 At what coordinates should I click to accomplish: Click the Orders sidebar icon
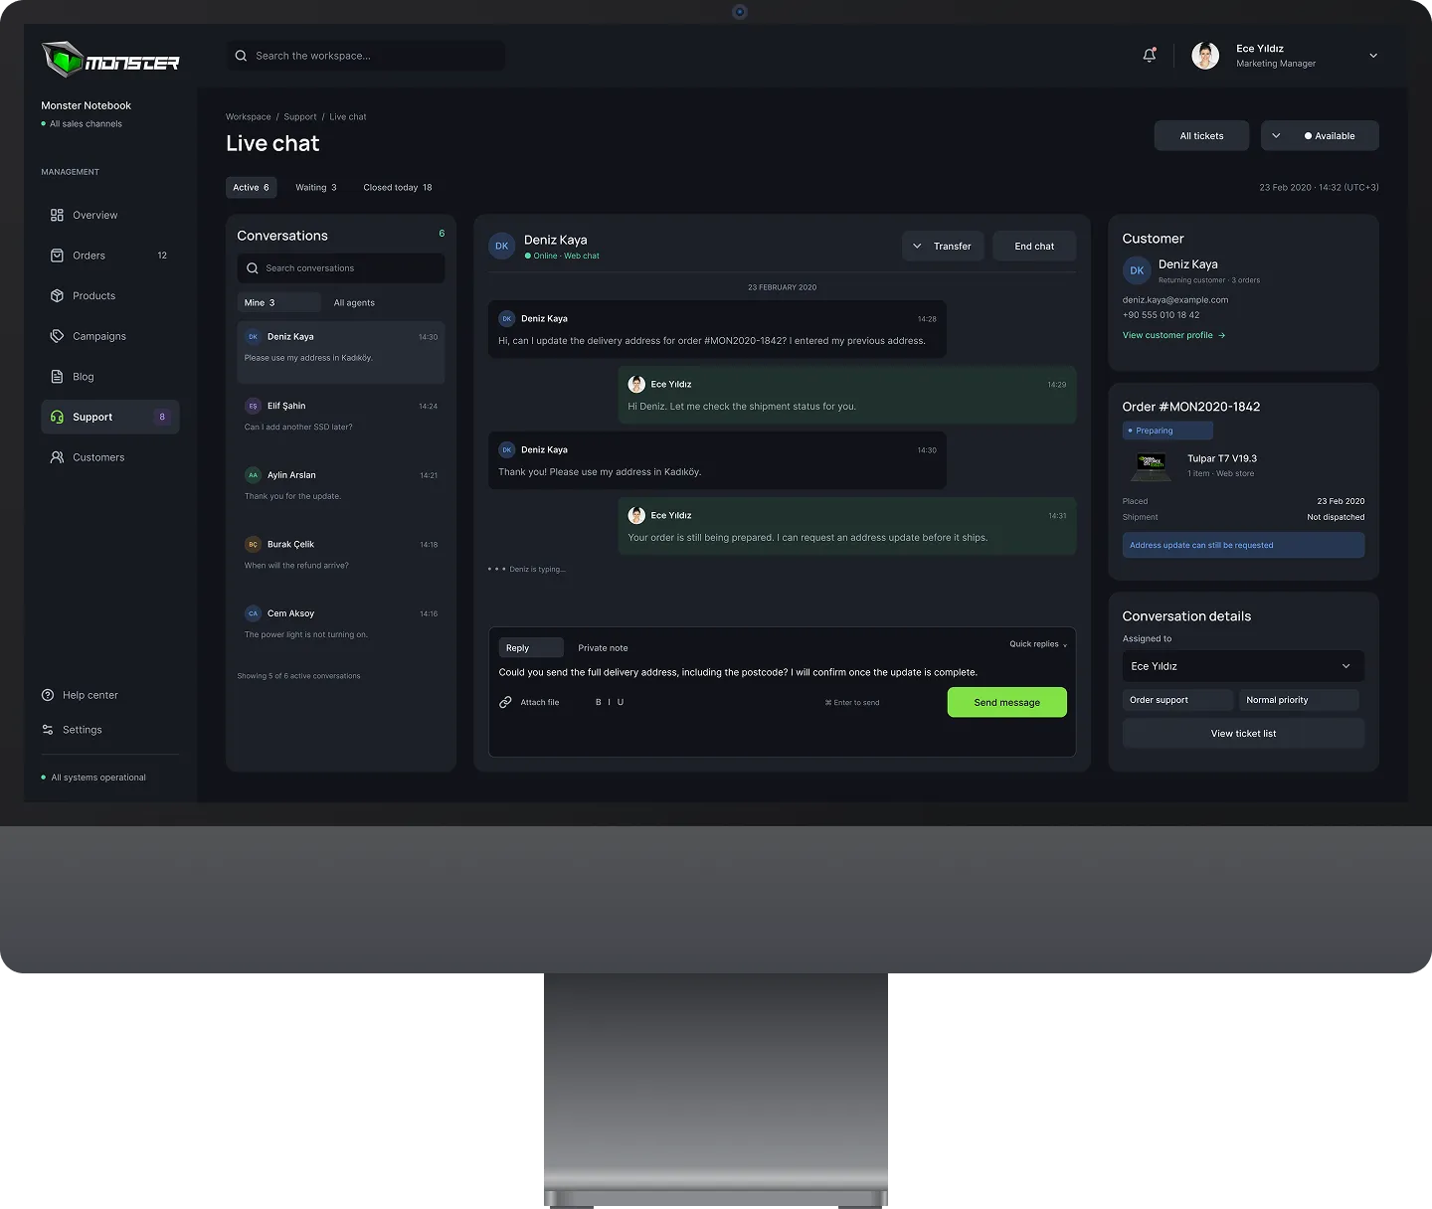57,256
